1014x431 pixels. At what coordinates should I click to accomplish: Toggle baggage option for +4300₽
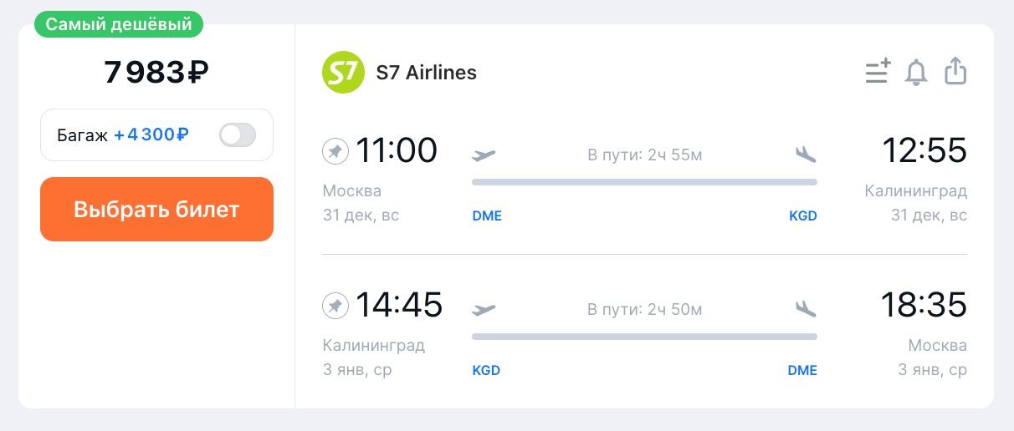pyautogui.click(x=238, y=134)
